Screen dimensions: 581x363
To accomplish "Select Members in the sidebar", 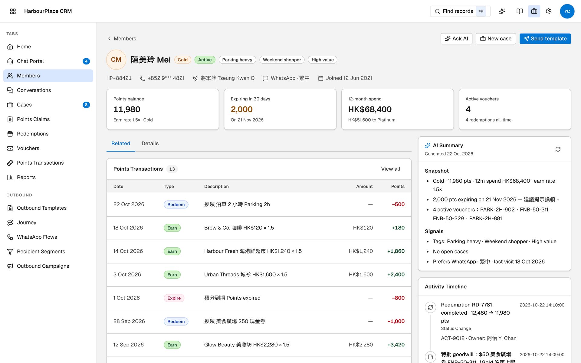I will (48, 76).
